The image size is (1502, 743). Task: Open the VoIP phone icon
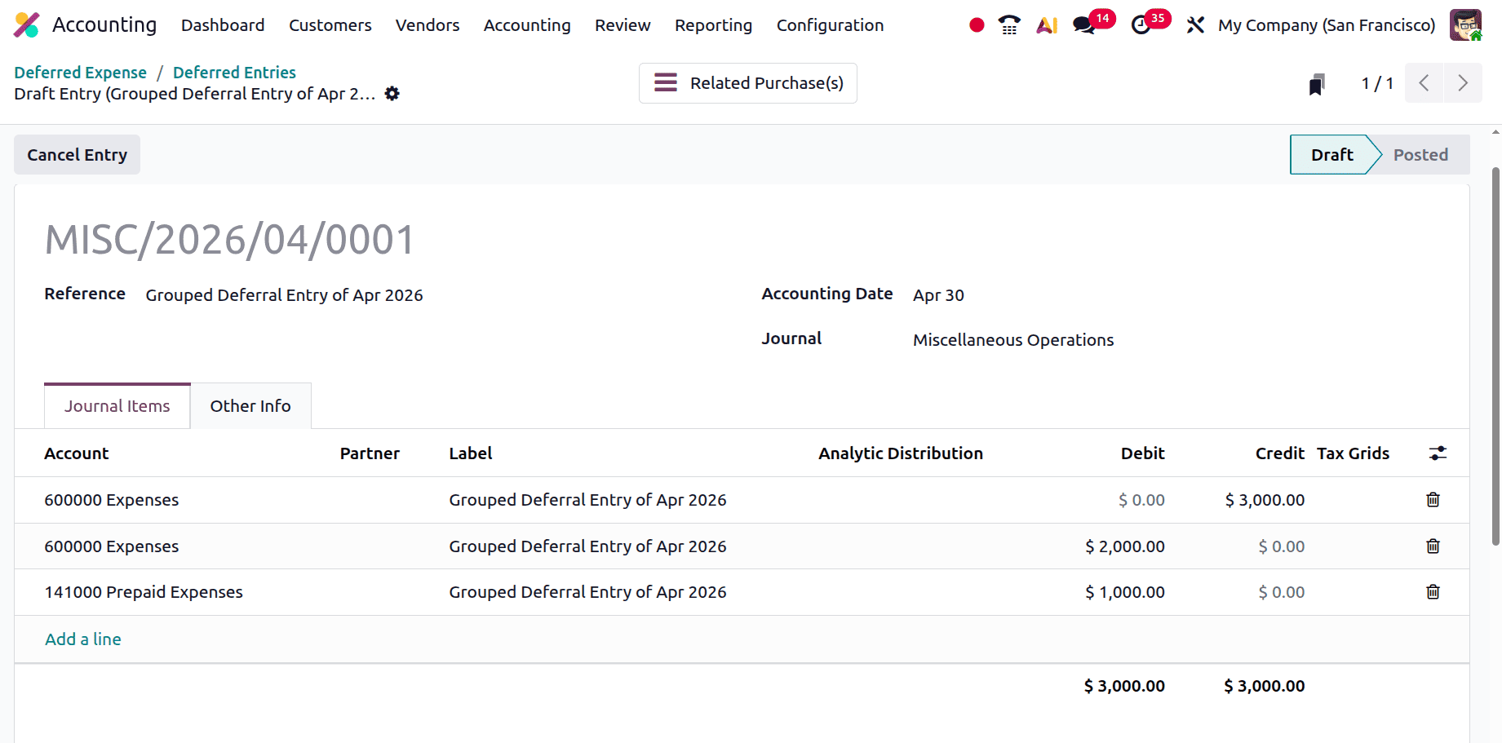tap(1009, 25)
